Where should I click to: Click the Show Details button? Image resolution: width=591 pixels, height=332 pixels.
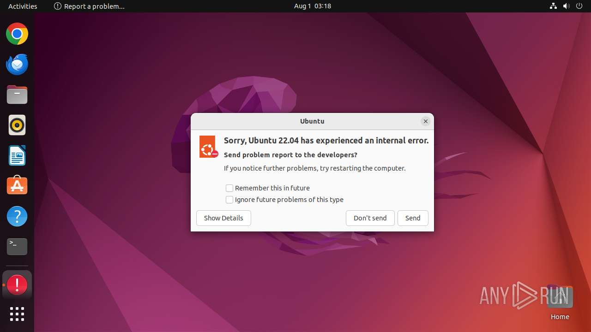(223, 218)
